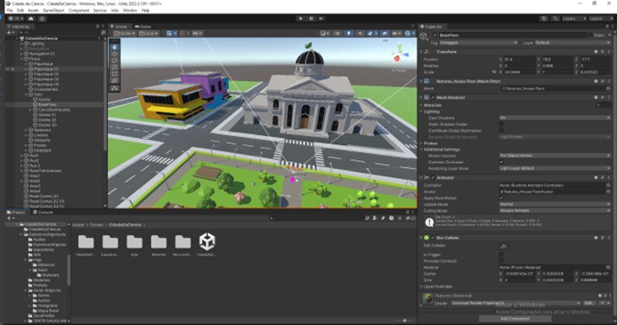The image size is (617, 325).
Task: Select the Move tool in scene overlay
Action: tap(115, 53)
